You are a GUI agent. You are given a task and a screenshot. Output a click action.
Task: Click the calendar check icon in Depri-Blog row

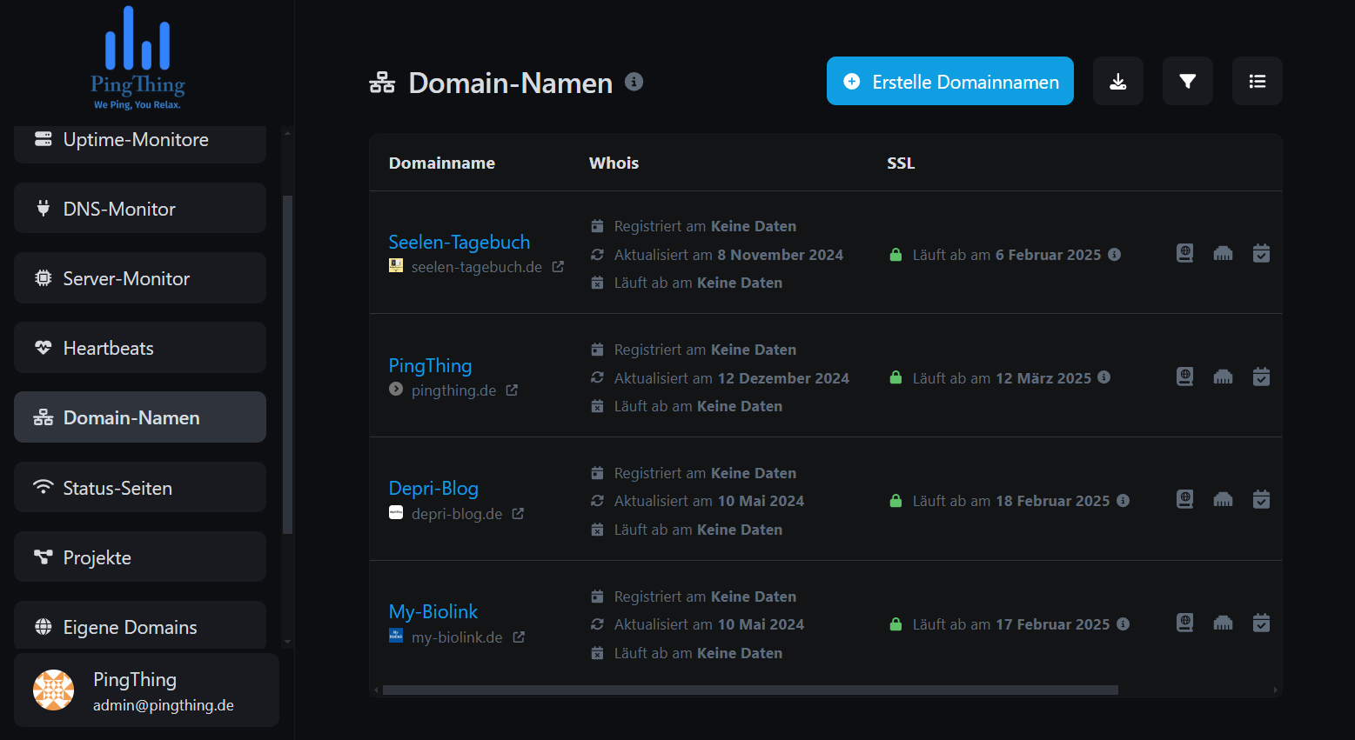pyautogui.click(x=1261, y=499)
